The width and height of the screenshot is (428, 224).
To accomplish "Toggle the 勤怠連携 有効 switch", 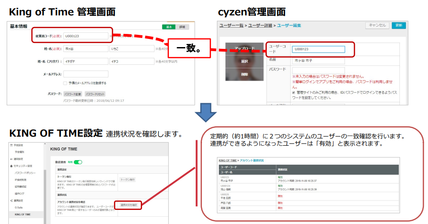I will click(78, 162).
